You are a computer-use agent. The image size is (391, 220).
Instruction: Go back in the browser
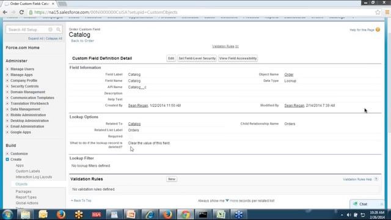point(5,12)
